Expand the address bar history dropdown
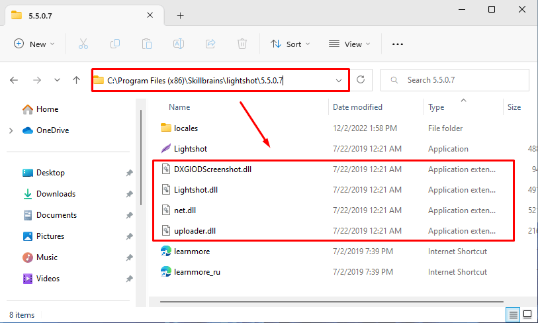The height and width of the screenshot is (323, 538). coord(339,81)
